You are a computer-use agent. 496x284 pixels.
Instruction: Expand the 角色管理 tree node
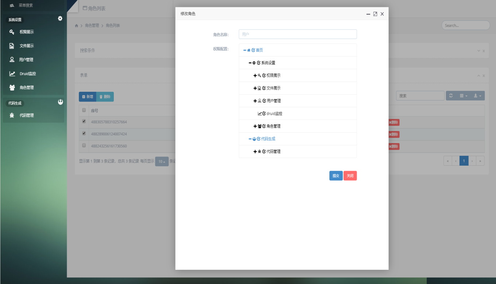pos(255,126)
